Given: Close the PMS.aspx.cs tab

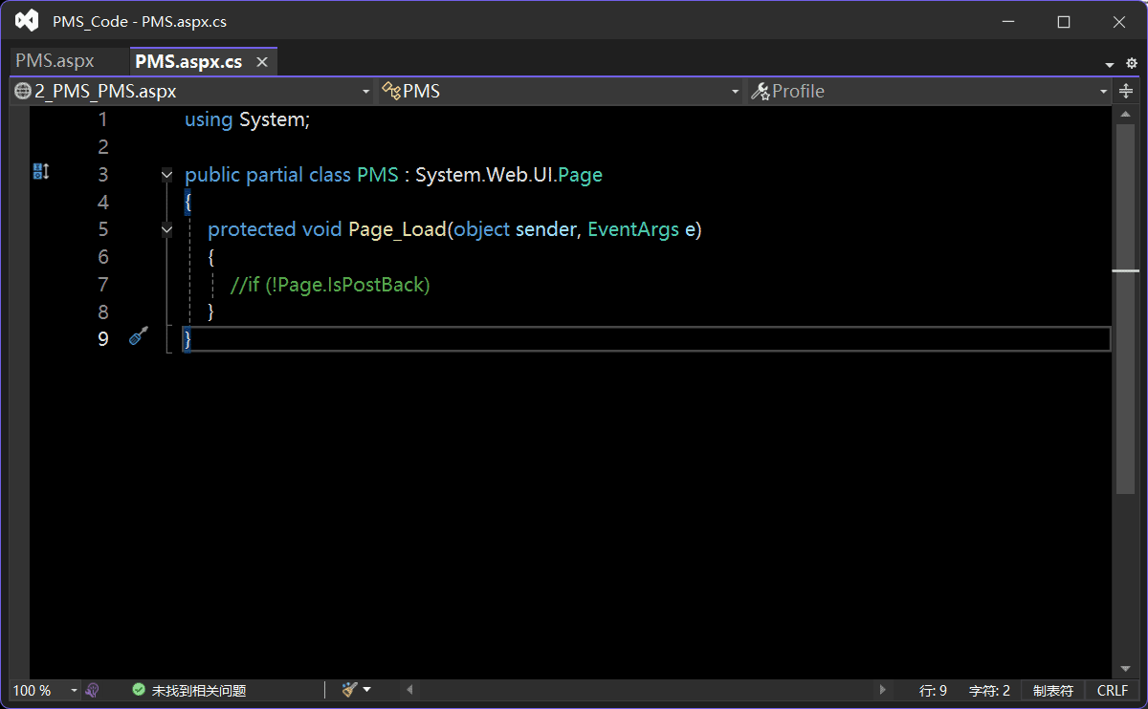Looking at the screenshot, I should pyautogui.click(x=261, y=62).
